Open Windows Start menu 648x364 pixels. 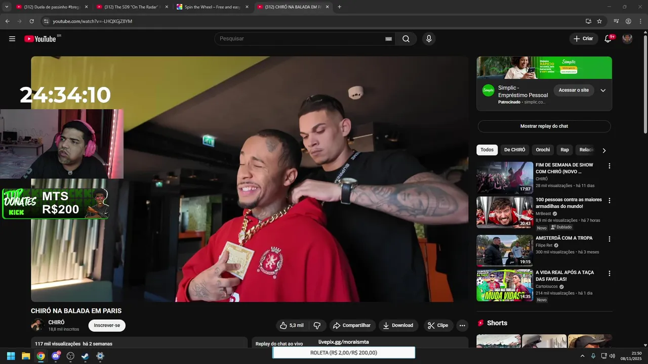11,356
